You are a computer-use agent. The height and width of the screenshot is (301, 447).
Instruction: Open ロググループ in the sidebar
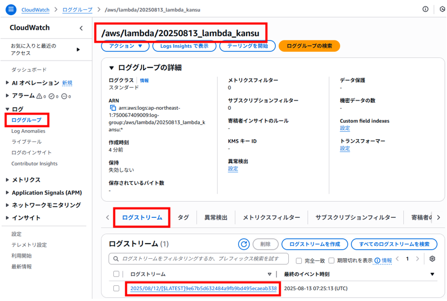26,120
